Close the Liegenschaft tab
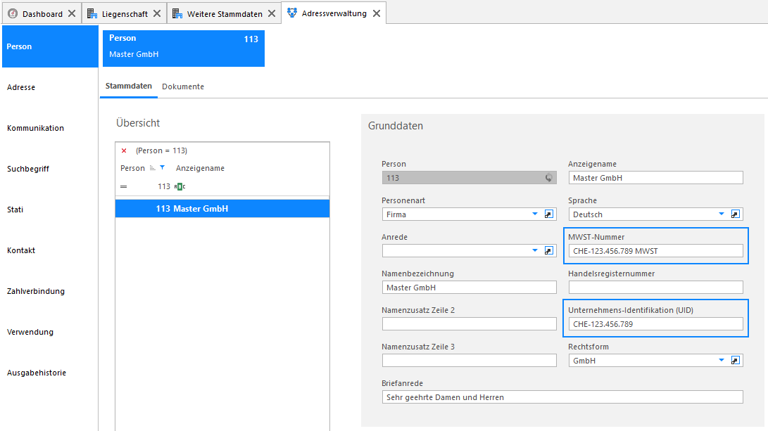Image resolution: width=768 pixels, height=431 pixels. [x=157, y=13]
